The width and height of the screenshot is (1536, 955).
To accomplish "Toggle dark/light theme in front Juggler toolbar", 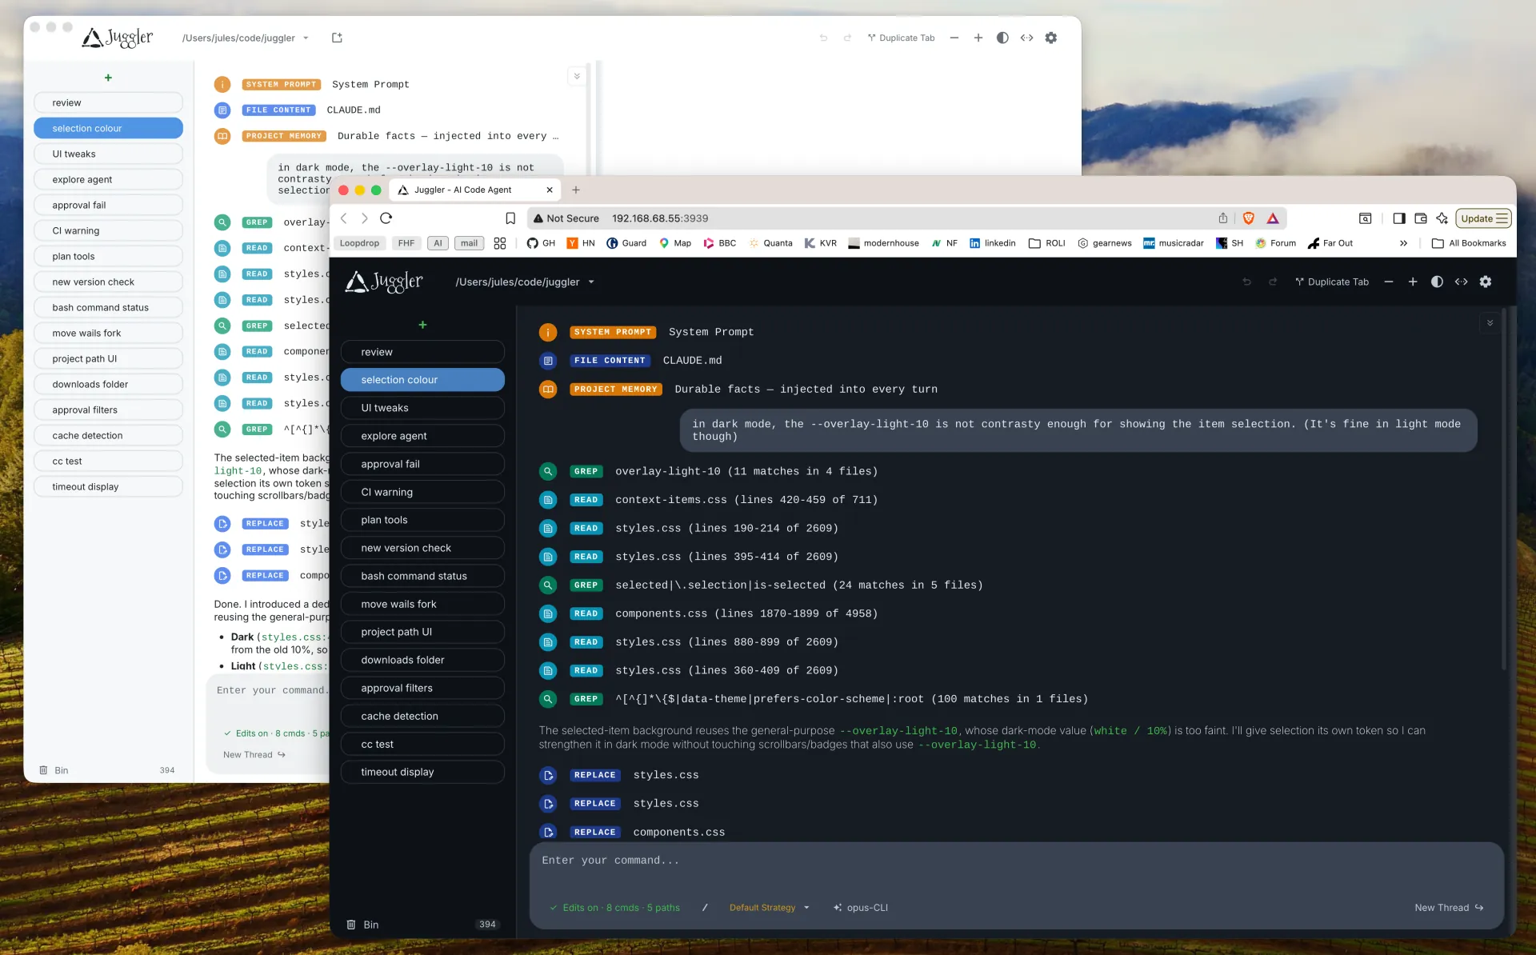I will (1437, 282).
